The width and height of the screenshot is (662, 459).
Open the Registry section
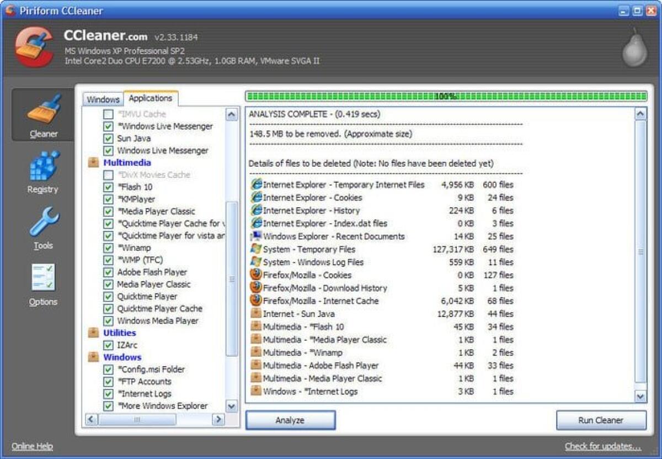(x=43, y=171)
